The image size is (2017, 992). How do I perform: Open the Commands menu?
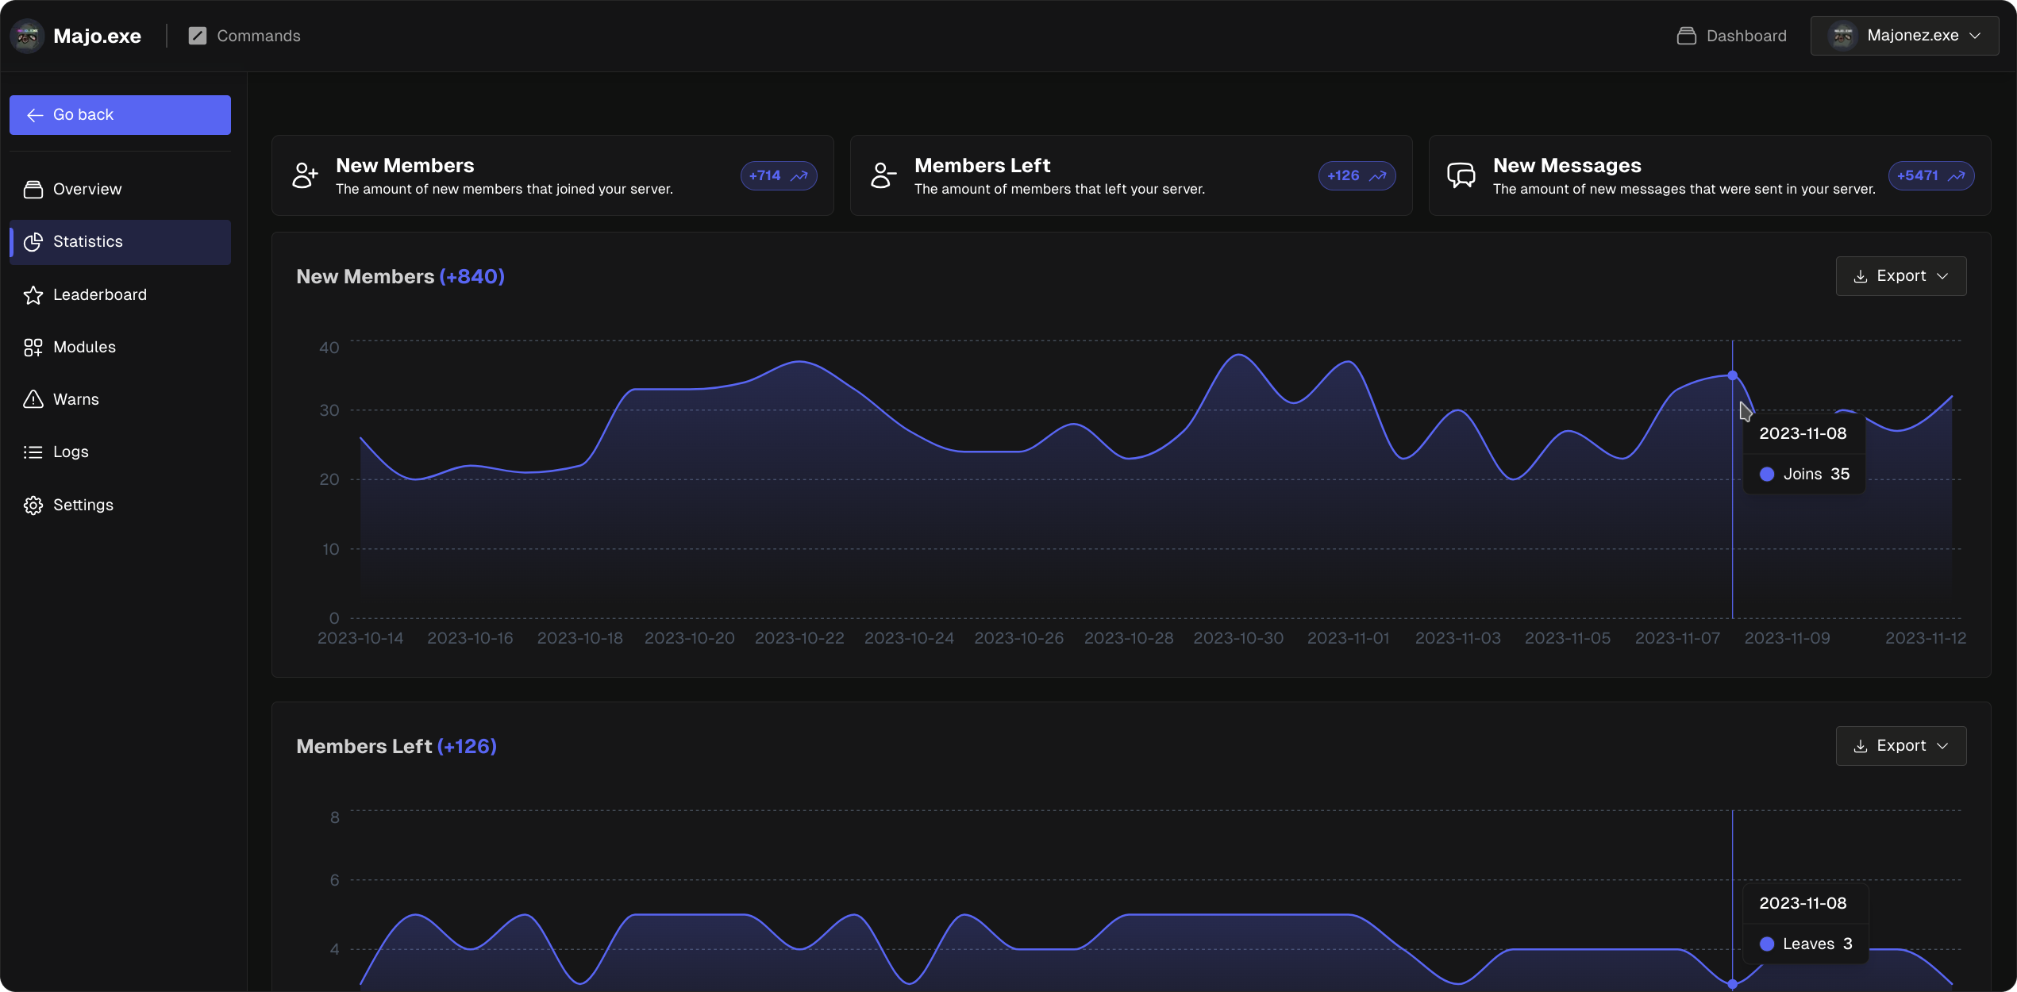[x=246, y=36]
